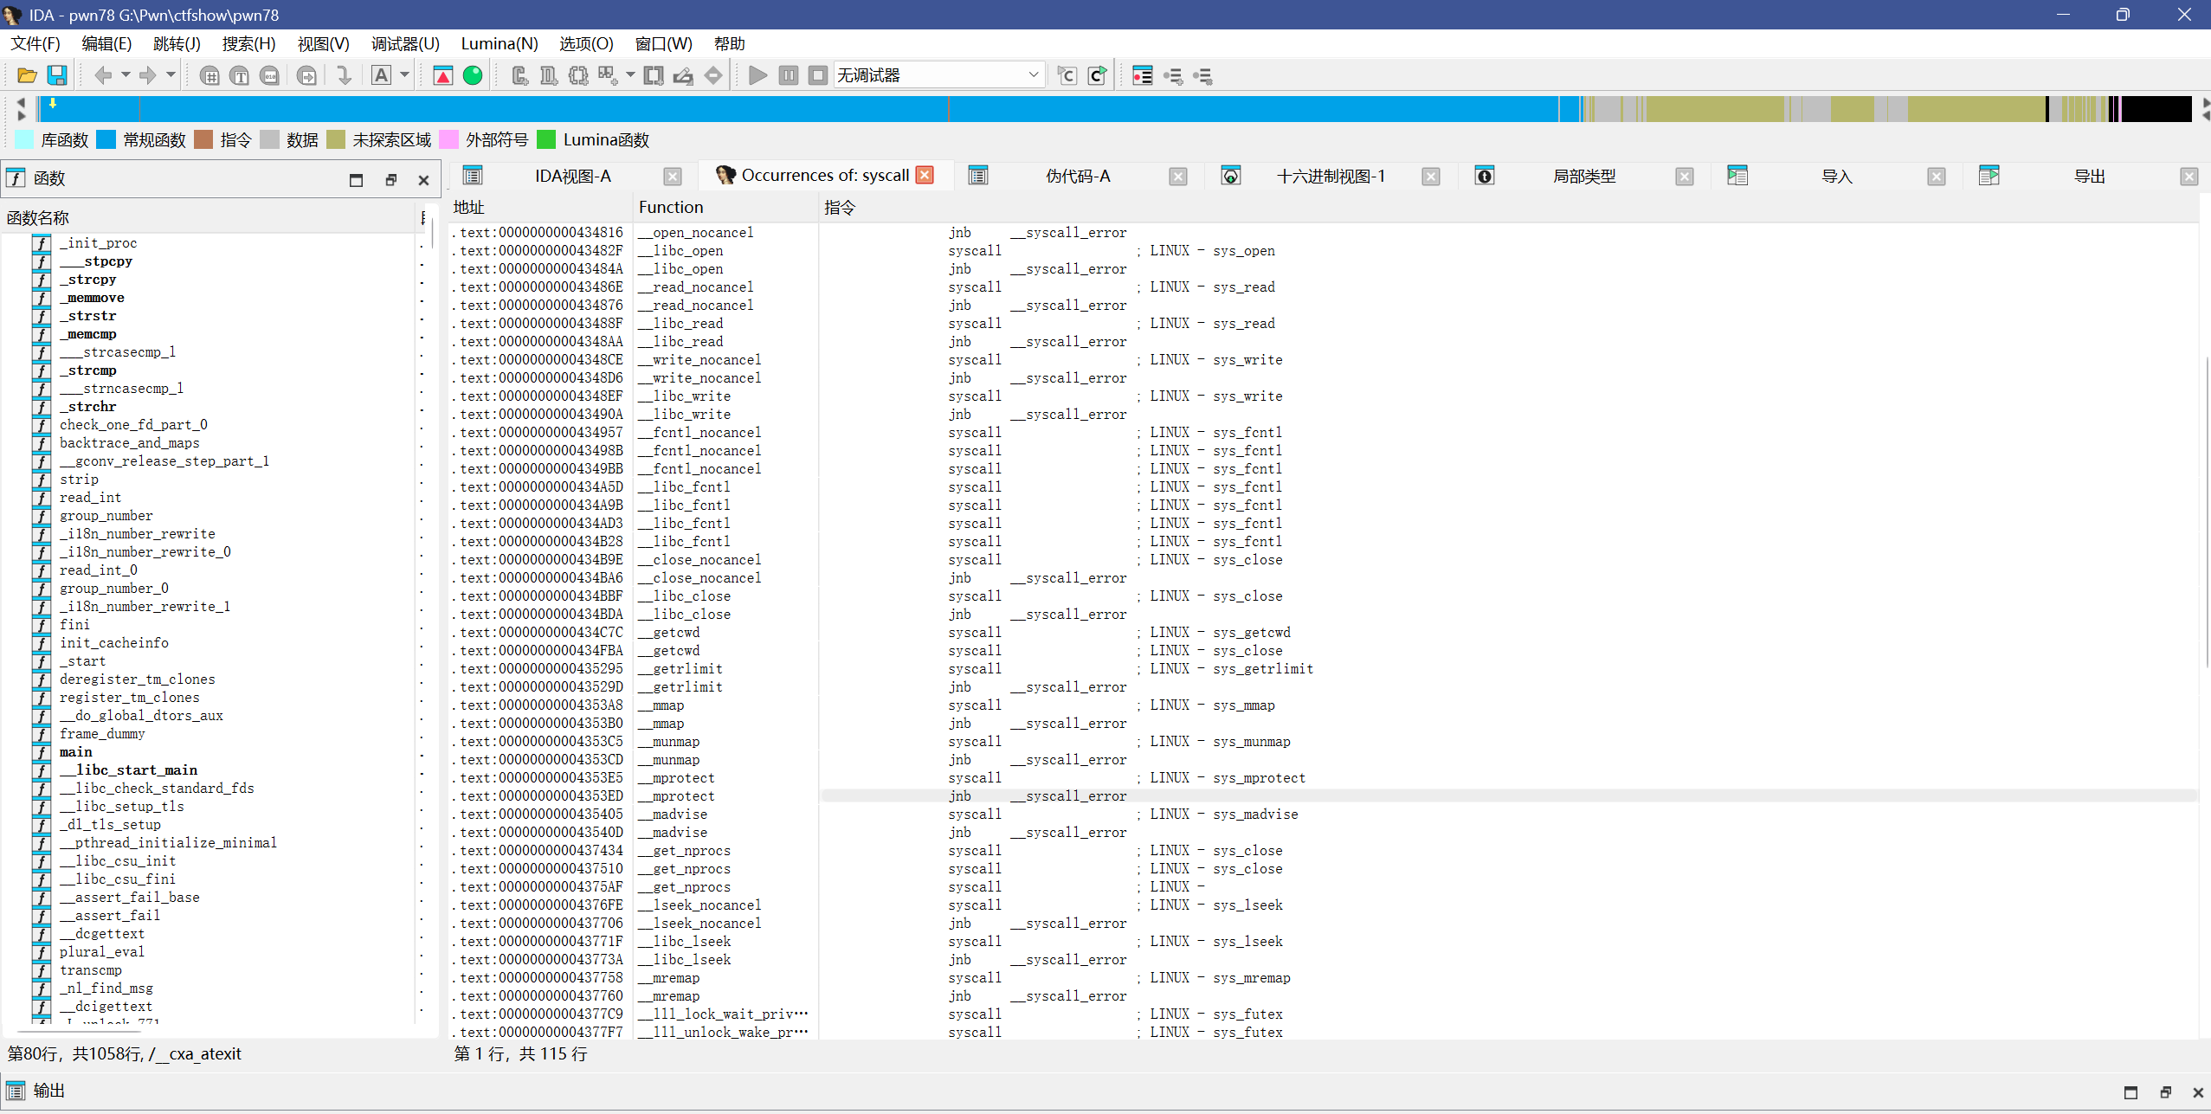Viewport: 2211px width, 1114px height.
Task: Click the Function column header
Action: click(671, 207)
